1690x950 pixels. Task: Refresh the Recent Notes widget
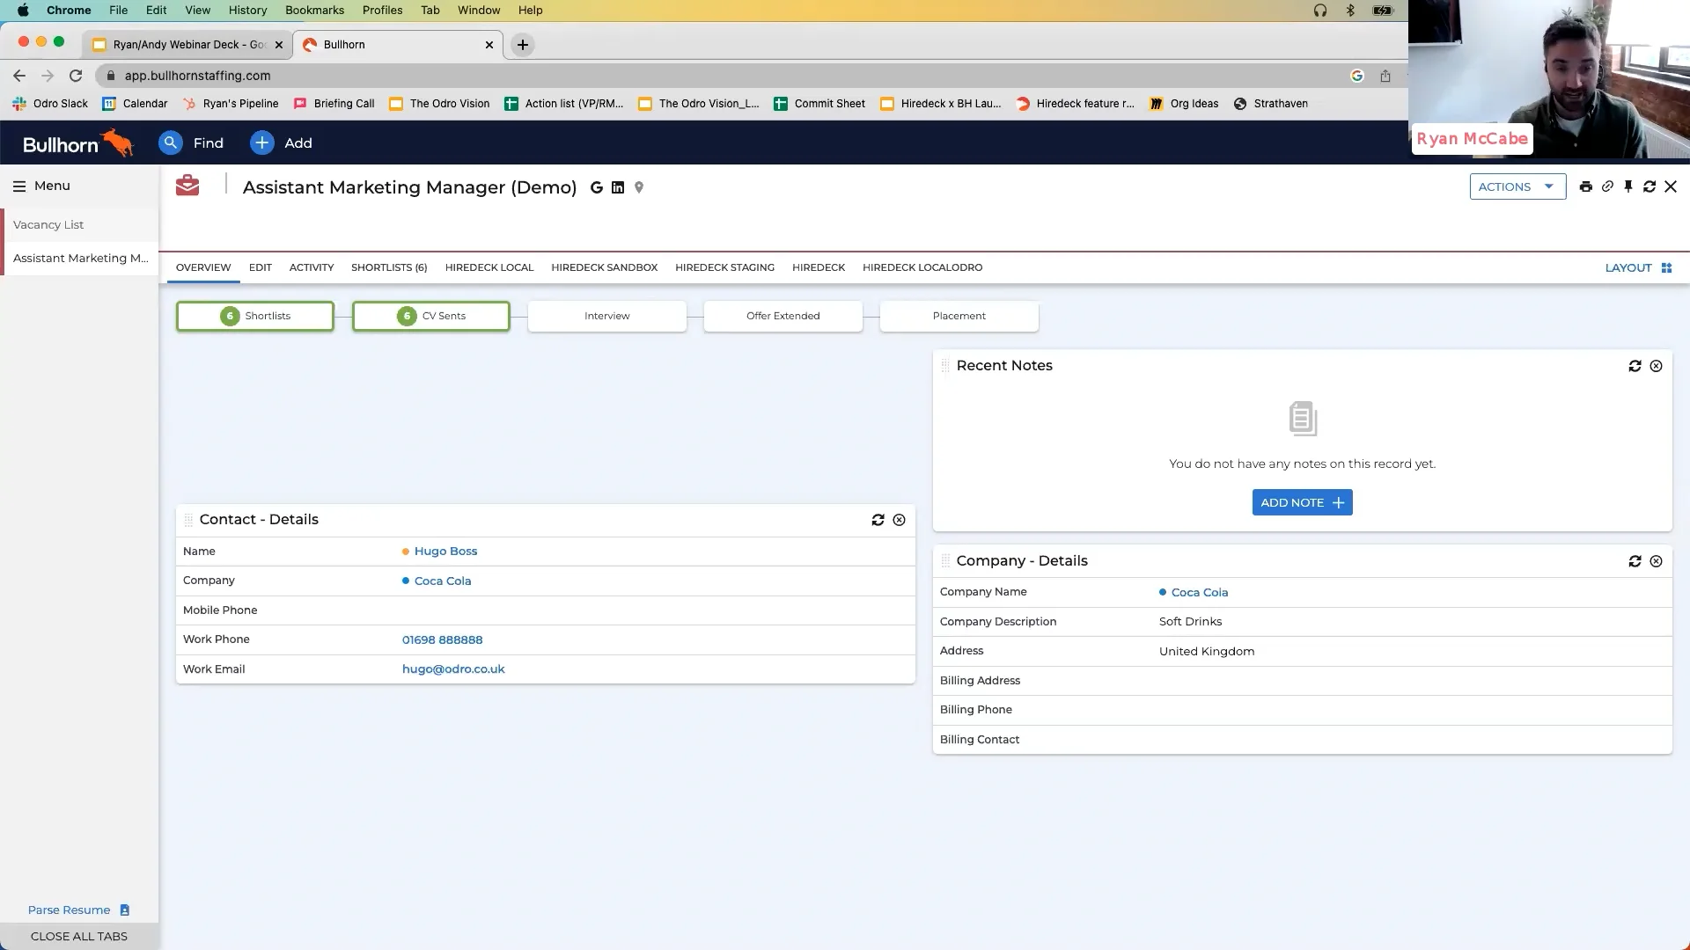1635,365
